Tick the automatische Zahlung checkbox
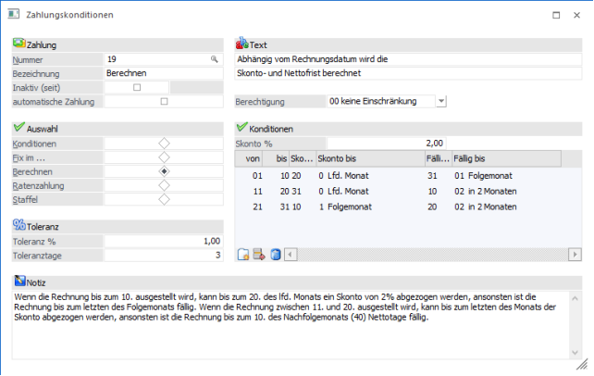The image size is (594, 376). click(x=164, y=101)
